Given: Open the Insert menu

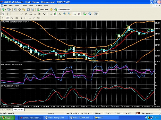Looking at the screenshot, I should [x=17, y=6].
